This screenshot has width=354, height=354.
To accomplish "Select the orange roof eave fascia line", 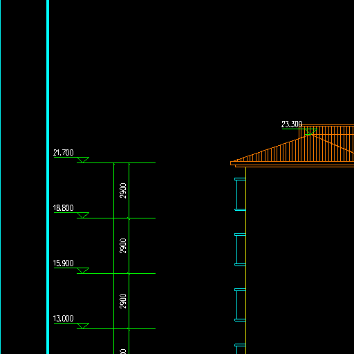I will pyautogui.click(x=292, y=163).
